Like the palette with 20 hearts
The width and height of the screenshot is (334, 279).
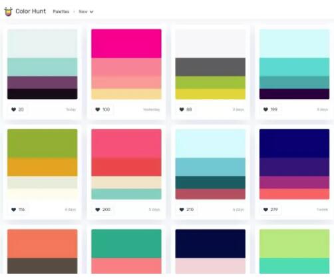pyautogui.click(x=17, y=109)
